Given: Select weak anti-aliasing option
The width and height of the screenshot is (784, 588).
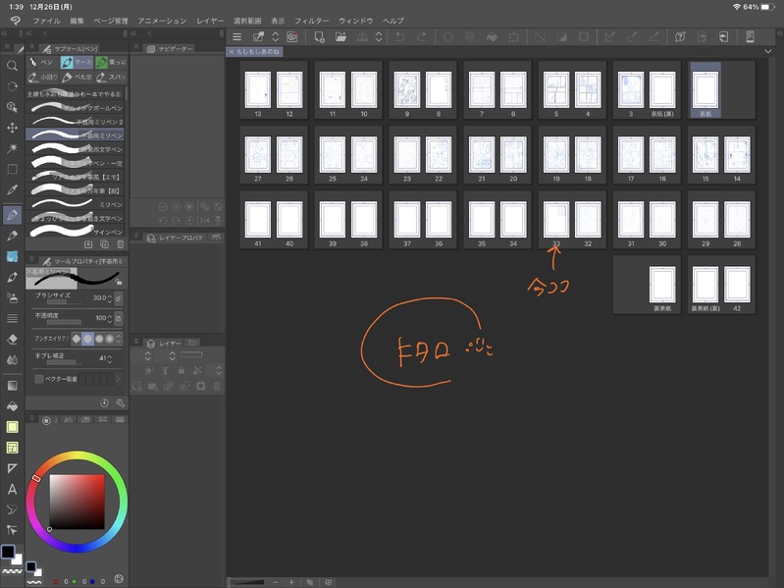Looking at the screenshot, I should pos(87,339).
